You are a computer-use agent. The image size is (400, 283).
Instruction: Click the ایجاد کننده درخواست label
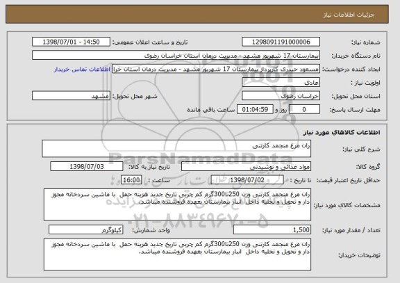[x=351, y=70]
